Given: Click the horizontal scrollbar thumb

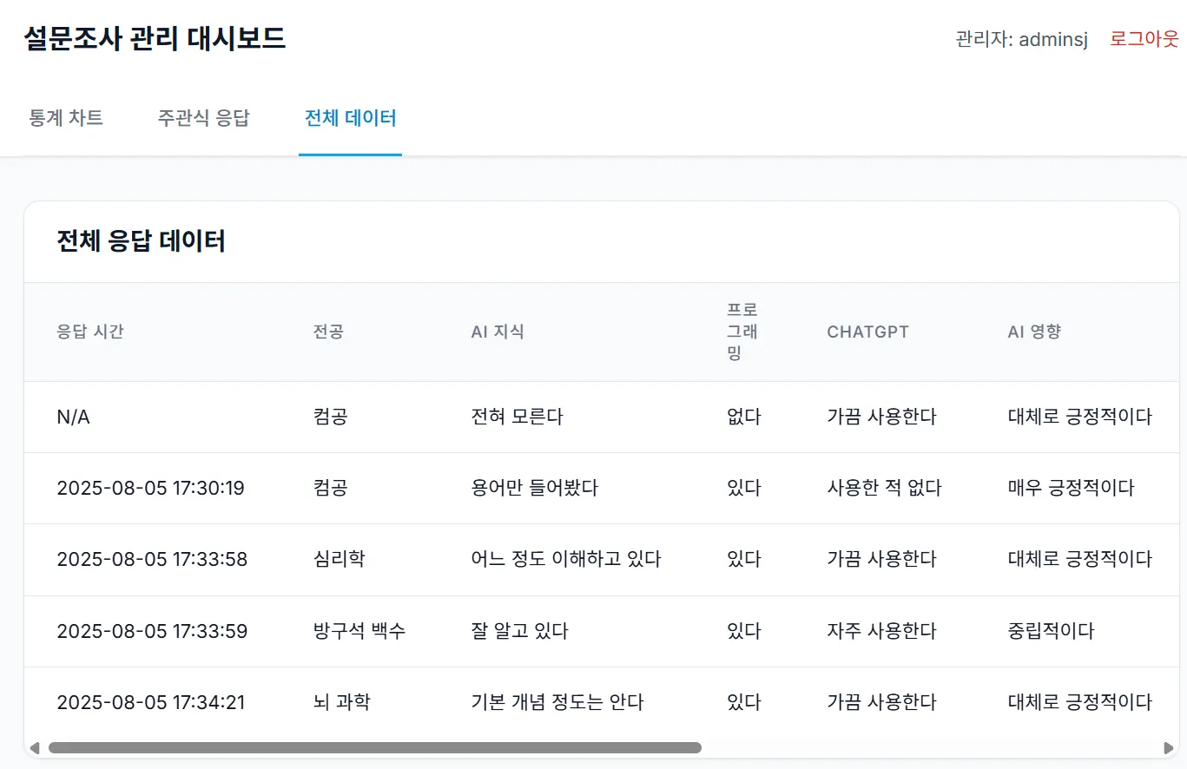Looking at the screenshot, I should coord(374,747).
